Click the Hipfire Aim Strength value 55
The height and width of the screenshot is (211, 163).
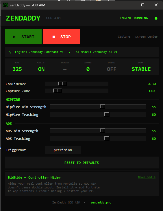click(x=154, y=107)
